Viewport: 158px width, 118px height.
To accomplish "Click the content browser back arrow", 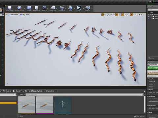I will [8, 91].
